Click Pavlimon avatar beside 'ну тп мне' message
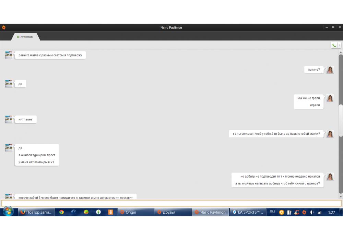The width and height of the screenshot is (343, 240). pos(9,119)
